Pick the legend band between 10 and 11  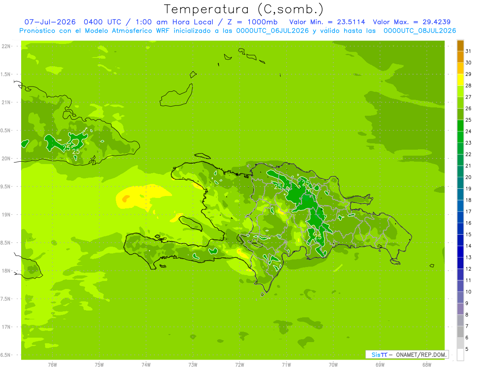click(460, 286)
